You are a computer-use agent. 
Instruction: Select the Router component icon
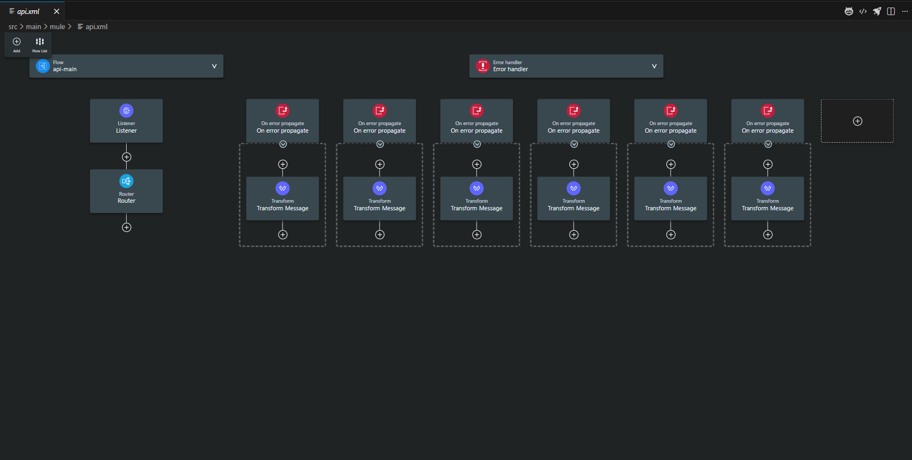[x=126, y=181]
